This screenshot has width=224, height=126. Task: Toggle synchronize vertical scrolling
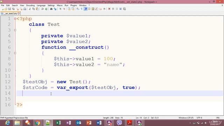pos(69,9)
